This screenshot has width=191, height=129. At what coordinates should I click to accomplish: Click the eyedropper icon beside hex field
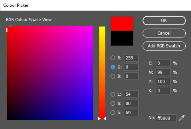coord(182,118)
